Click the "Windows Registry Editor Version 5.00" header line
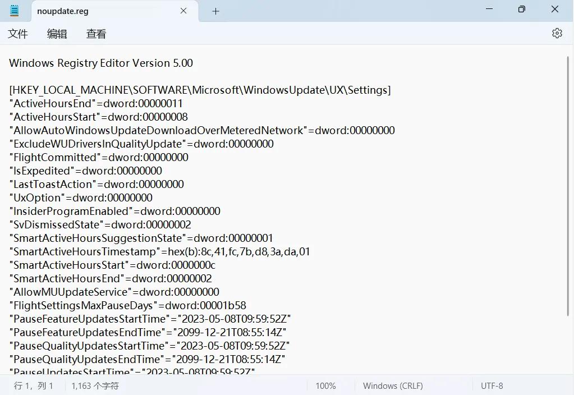This screenshot has height=395, width=574. point(101,63)
